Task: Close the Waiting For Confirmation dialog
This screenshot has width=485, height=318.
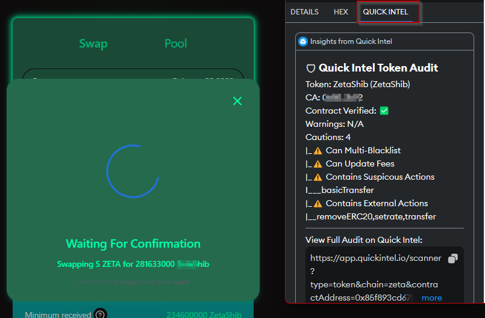Action: point(237,101)
